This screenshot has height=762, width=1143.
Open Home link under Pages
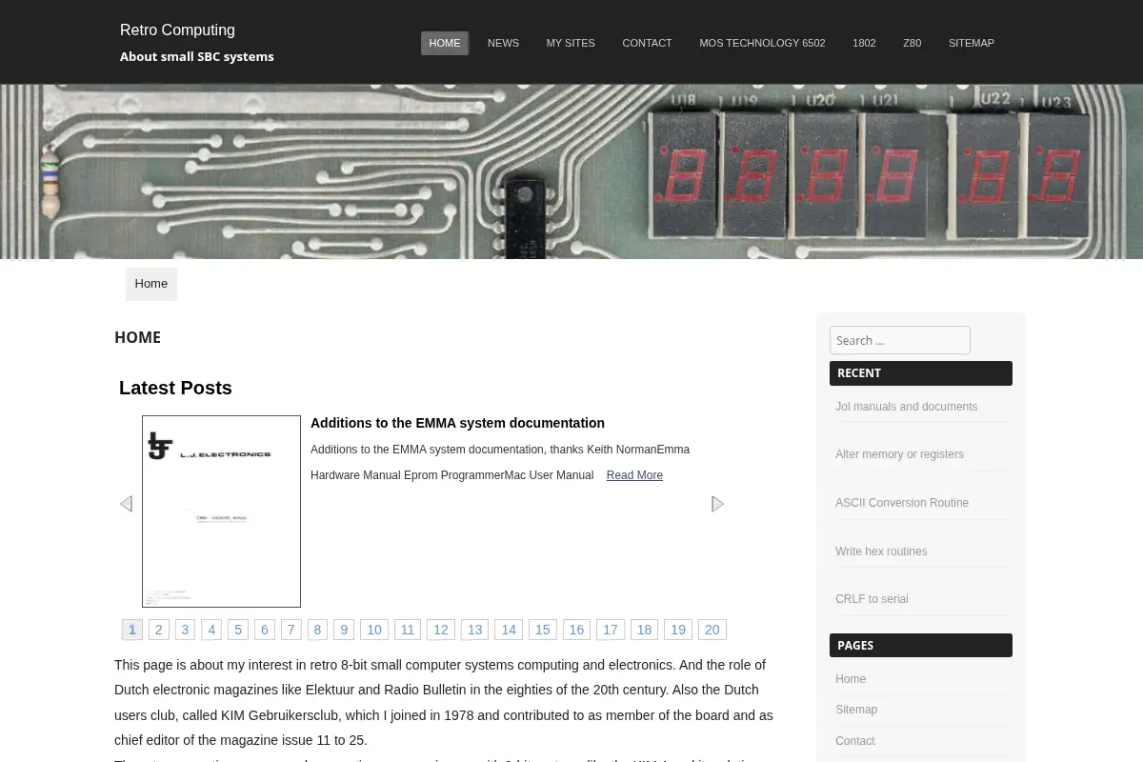click(851, 679)
